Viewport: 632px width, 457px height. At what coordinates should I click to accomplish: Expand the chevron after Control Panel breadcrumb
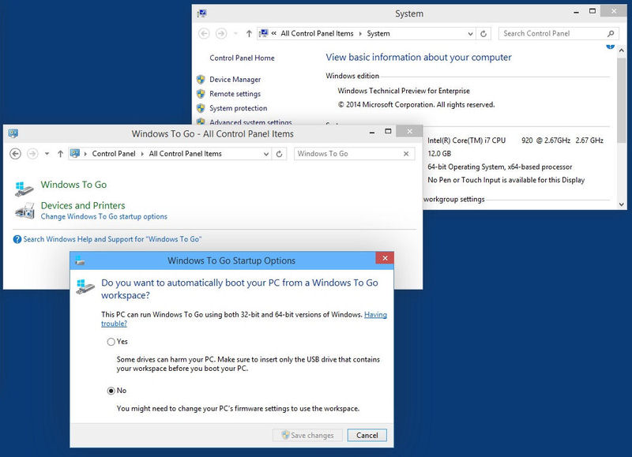pos(142,154)
